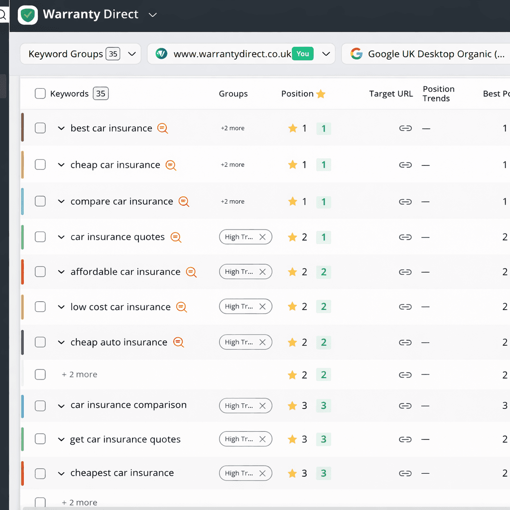The width and height of the screenshot is (510, 510).
Task: Sort by the Groups column header
Action: click(233, 94)
